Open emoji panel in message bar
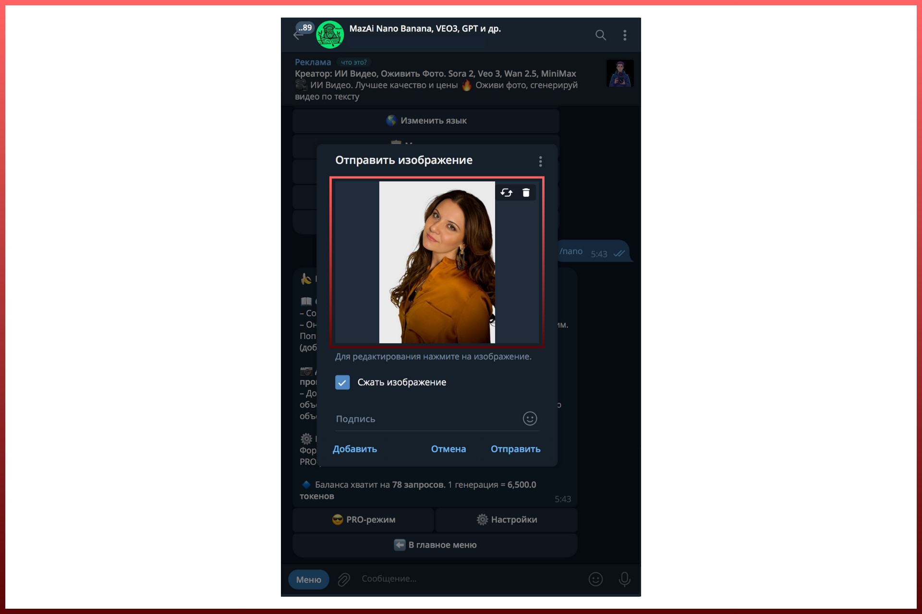 pos(595,579)
